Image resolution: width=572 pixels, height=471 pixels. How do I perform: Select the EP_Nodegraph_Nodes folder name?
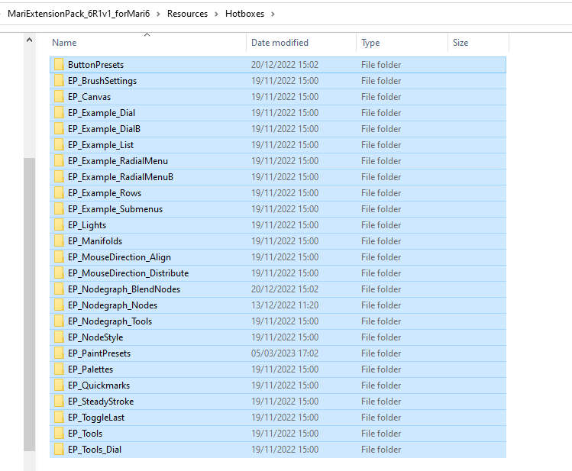point(112,305)
